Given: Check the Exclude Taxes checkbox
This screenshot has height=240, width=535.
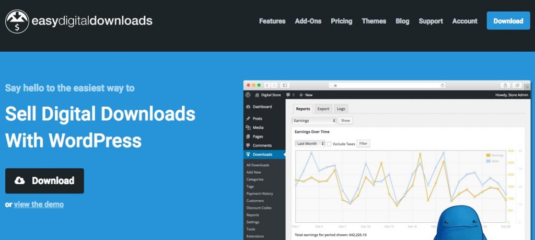Looking at the screenshot, I should pyautogui.click(x=329, y=144).
